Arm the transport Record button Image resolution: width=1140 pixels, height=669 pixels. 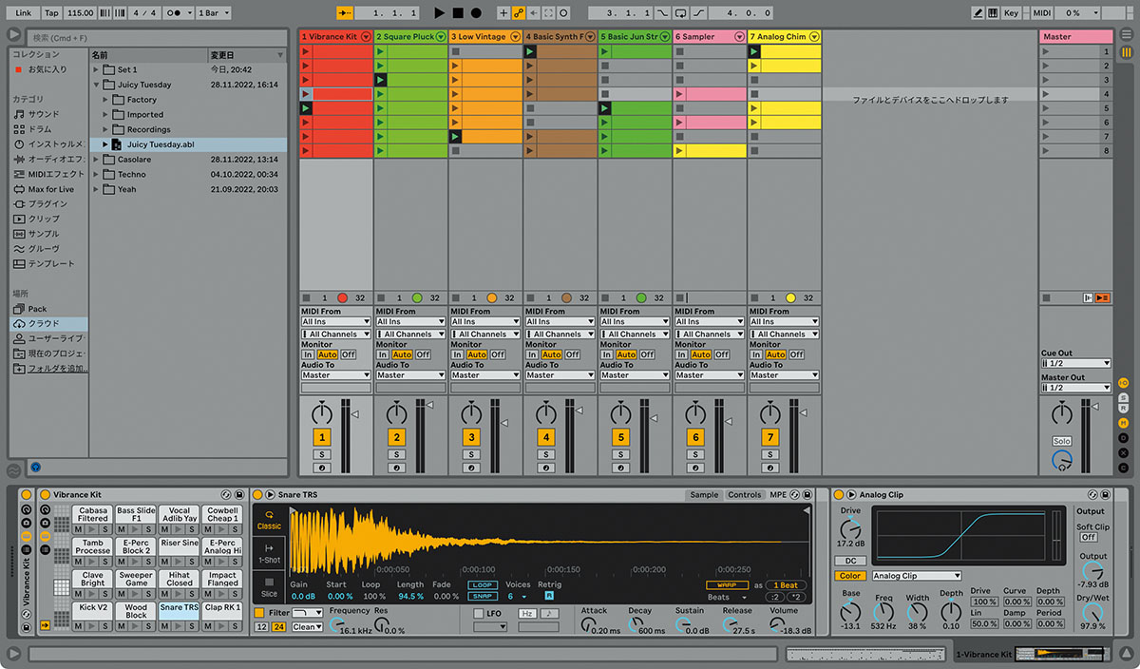[476, 13]
